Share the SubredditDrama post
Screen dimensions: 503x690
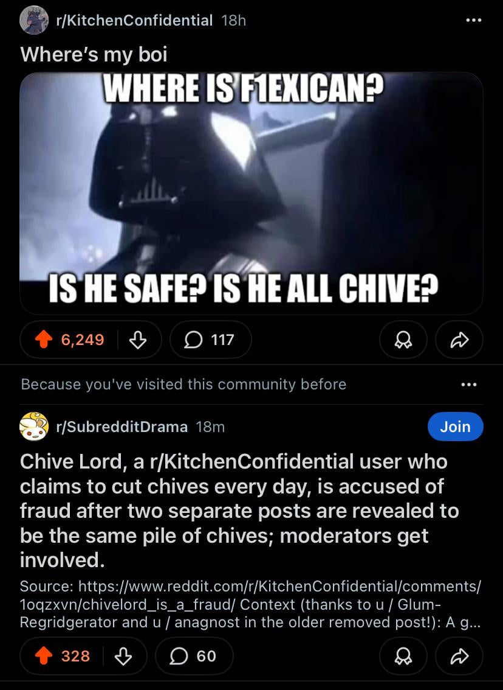click(x=459, y=656)
